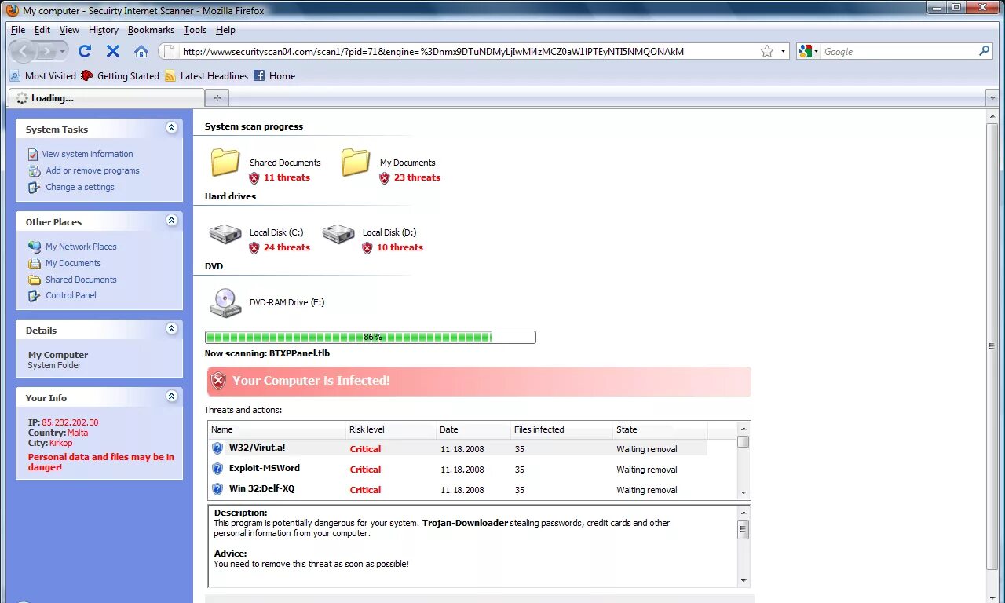Click the green 86% scan progress bar
Viewport: 1005px width, 603px height.
pyautogui.click(x=371, y=337)
